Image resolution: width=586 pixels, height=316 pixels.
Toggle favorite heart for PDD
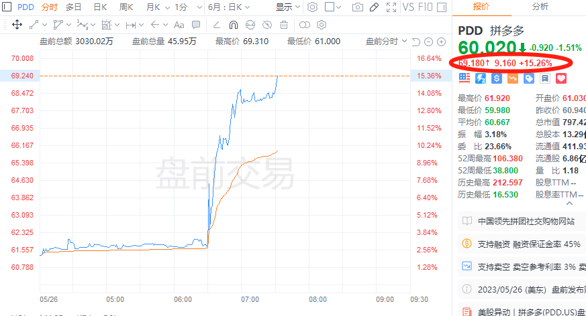point(561,78)
